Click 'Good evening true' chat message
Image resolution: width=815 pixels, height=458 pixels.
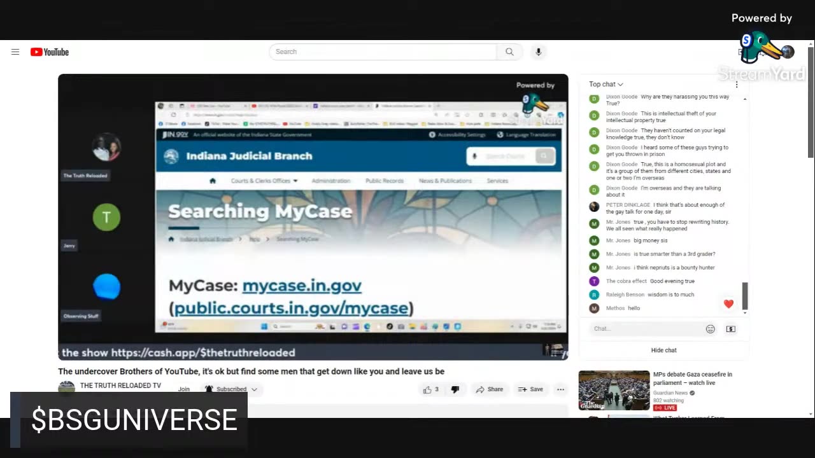pyautogui.click(x=672, y=281)
